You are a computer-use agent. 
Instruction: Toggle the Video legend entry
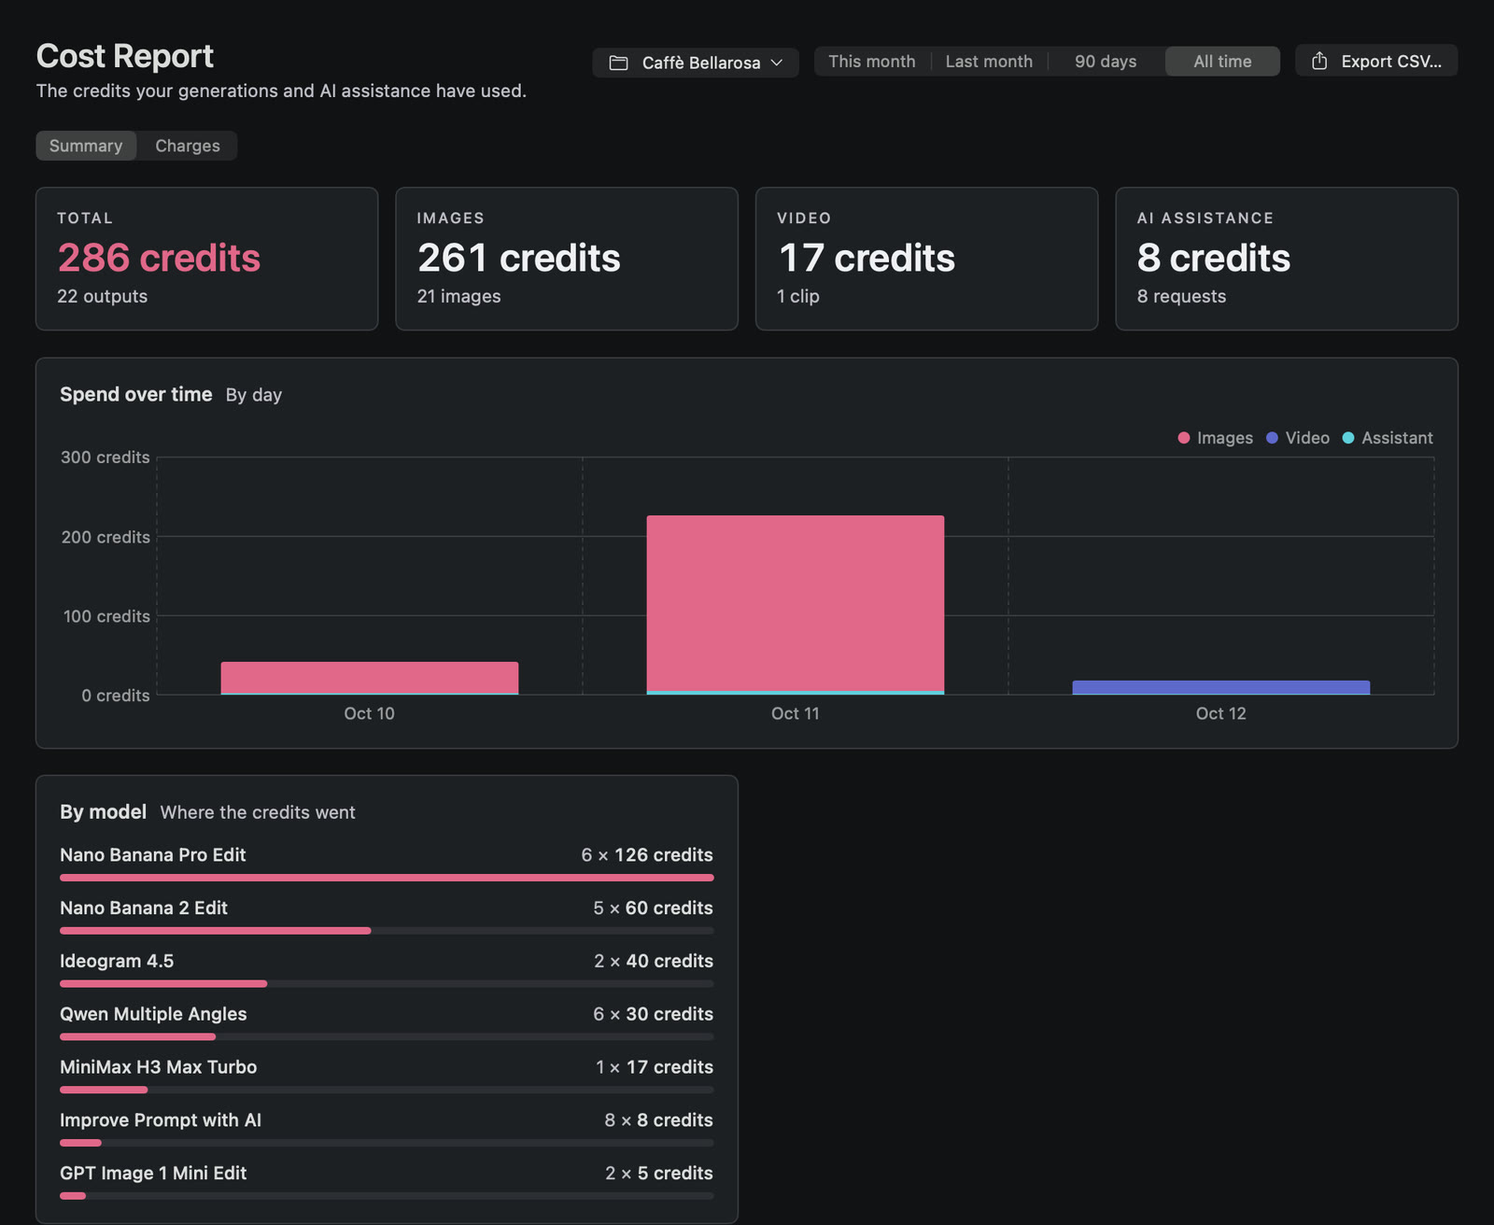1298,438
